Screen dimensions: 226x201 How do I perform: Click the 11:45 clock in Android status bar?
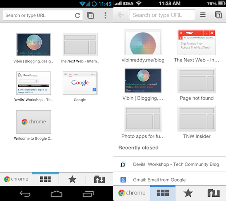(105, 4)
